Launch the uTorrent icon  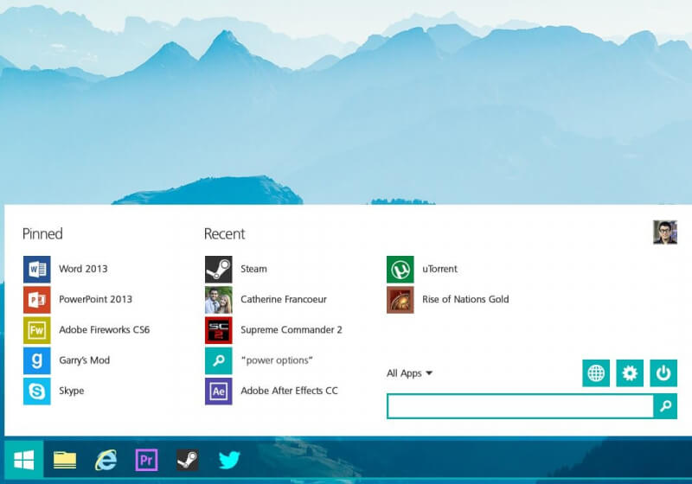tap(400, 270)
